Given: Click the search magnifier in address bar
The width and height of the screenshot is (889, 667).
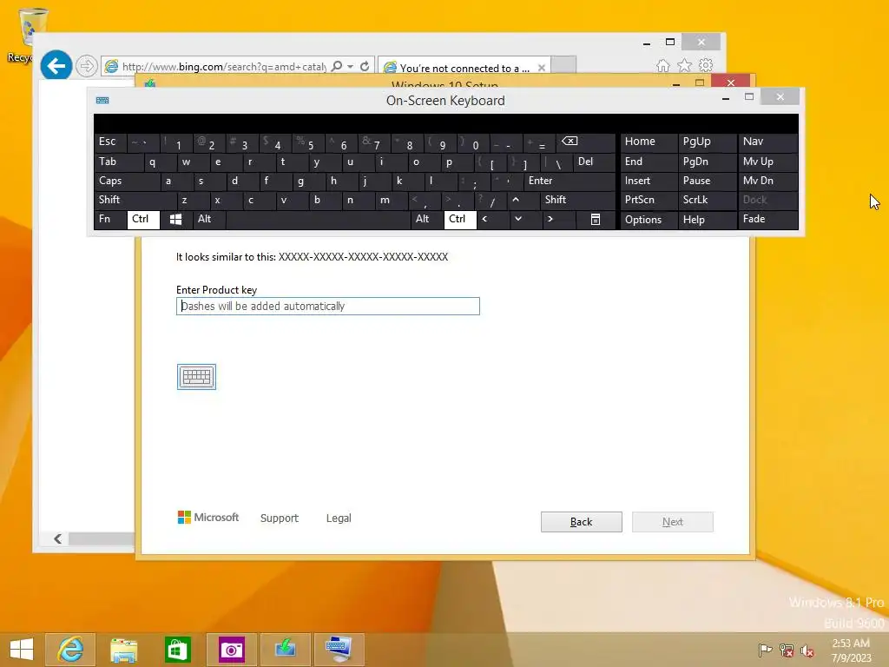Looking at the screenshot, I should click(337, 66).
